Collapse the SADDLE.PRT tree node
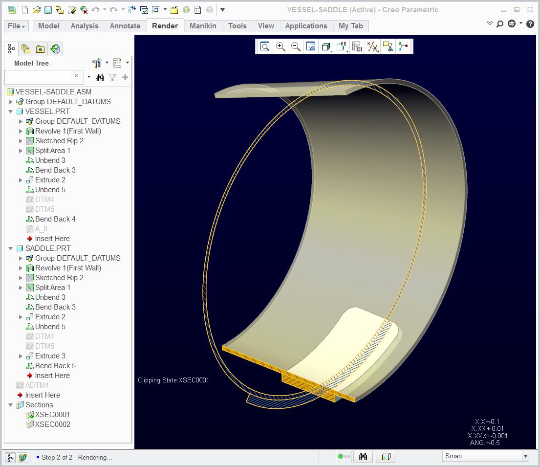Viewport: 540px width, 467px height. [10, 248]
